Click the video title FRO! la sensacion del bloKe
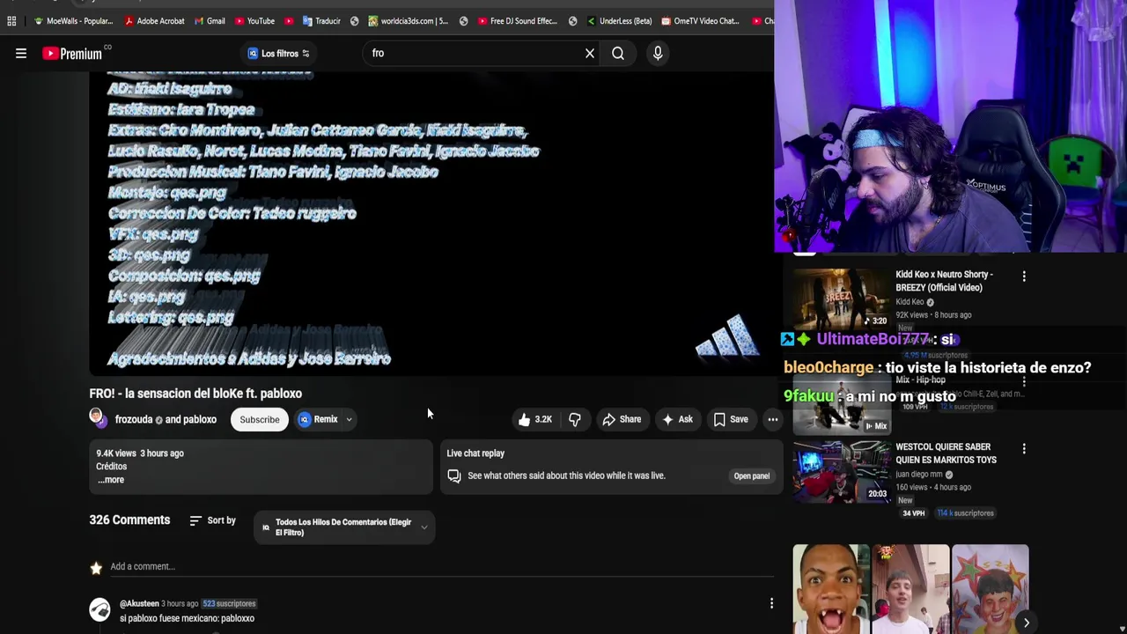This screenshot has height=634, width=1127. (195, 394)
